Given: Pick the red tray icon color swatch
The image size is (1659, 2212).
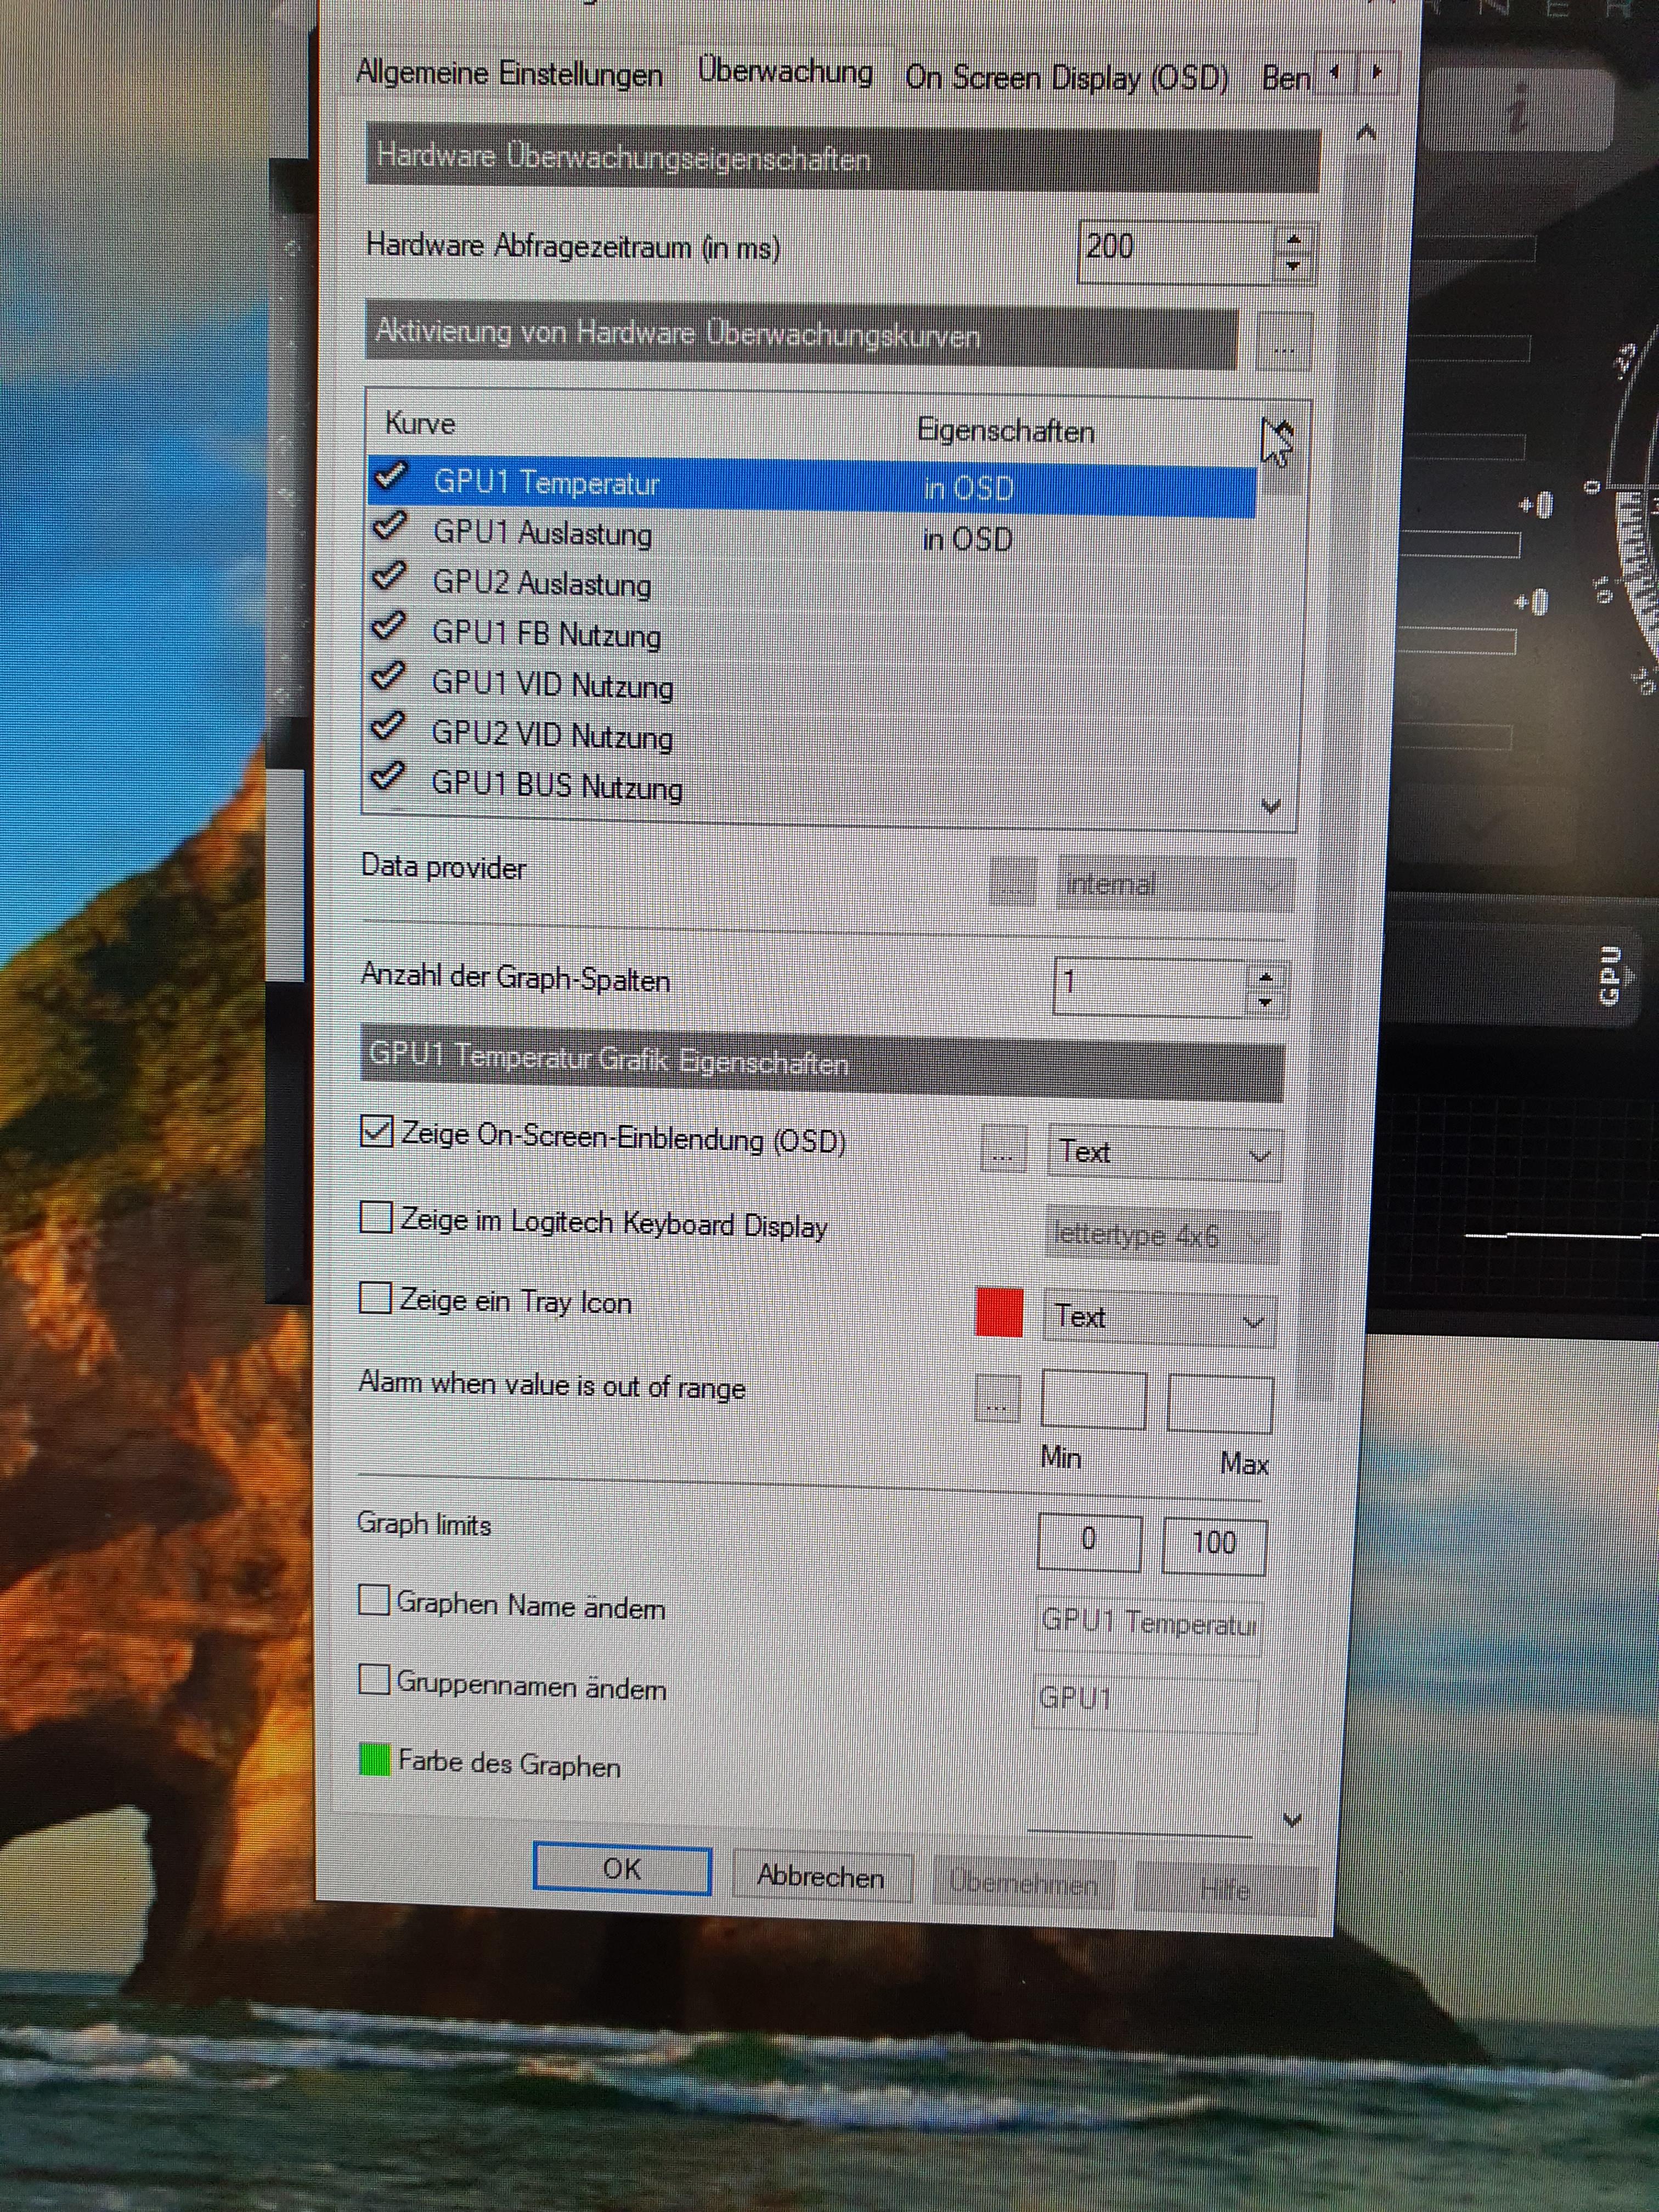Looking at the screenshot, I should point(999,1312).
